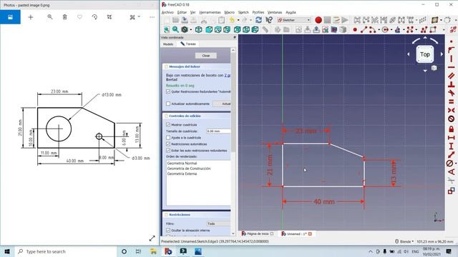Apply the parallel constraint
This screenshot has height=257, width=458.
click(452, 76)
